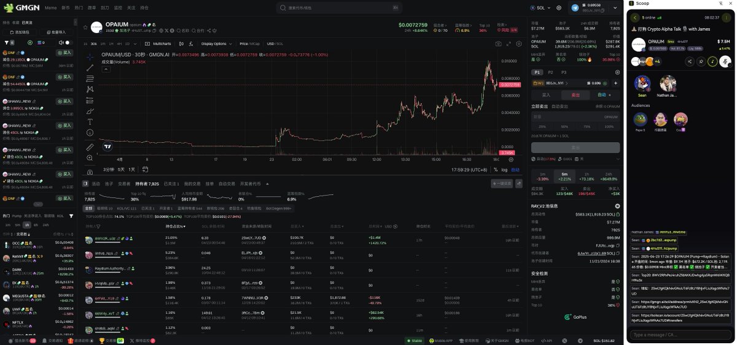This screenshot has height=345, width=737.
Task: Select the 5-day chart range
Action: point(121,170)
